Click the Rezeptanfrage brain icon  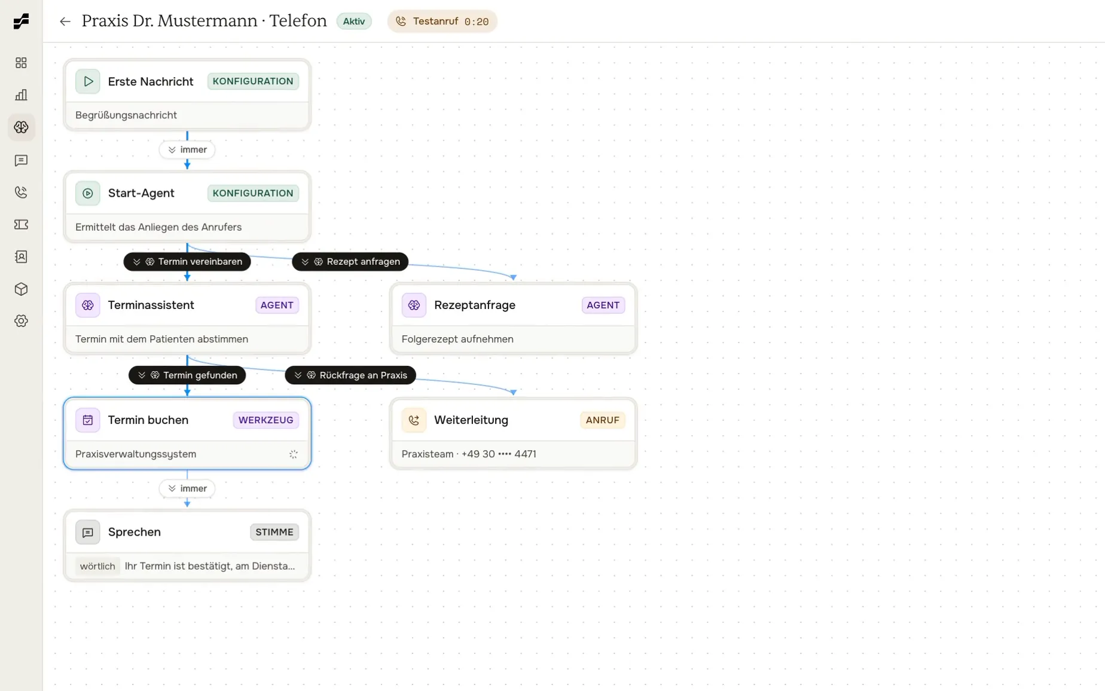coord(414,305)
